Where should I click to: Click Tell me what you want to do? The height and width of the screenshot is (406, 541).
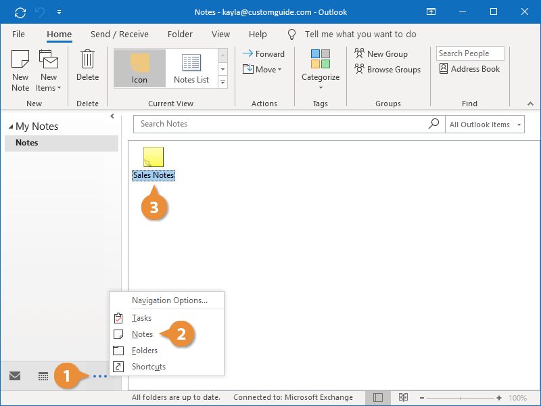point(360,35)
